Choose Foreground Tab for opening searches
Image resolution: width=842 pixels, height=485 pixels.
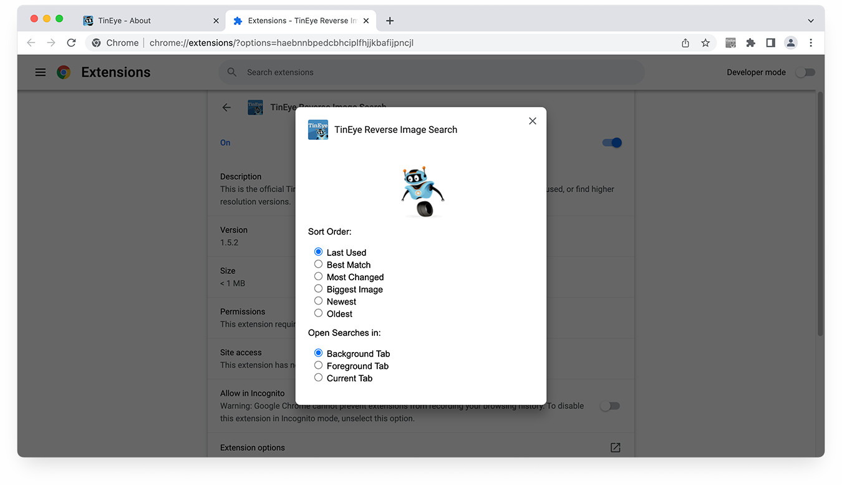318,366
